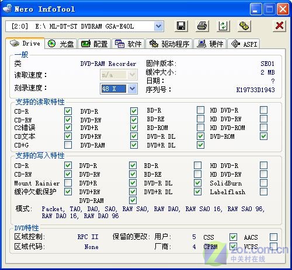Switch to the 光盘 tab

pyautogui.click(x=61, y=44)
